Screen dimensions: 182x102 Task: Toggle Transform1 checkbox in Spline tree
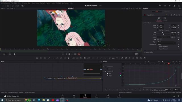point(106,67)
